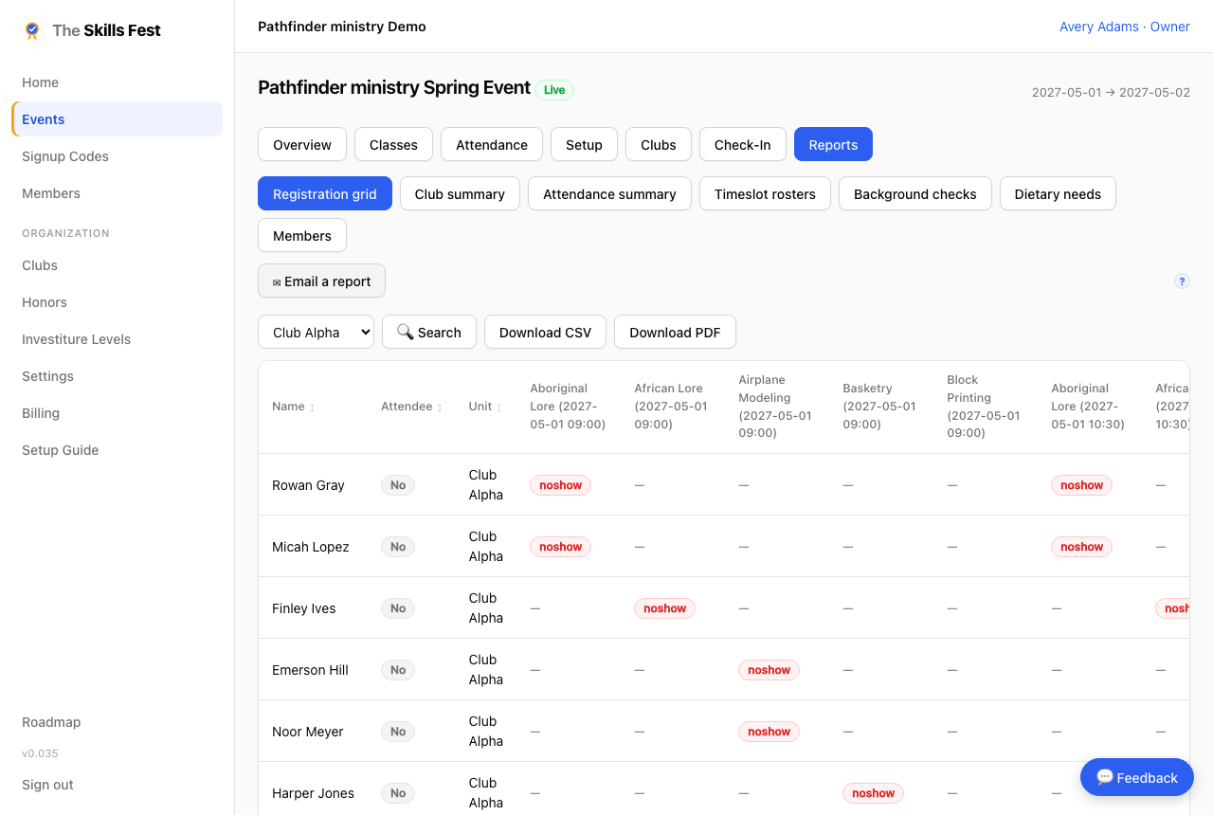
Task: Open the Classes tab
Action: [x=393, y=145]
